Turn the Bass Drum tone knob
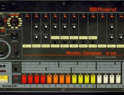Viewport: 124px width, 95px height. click(36, 27)
